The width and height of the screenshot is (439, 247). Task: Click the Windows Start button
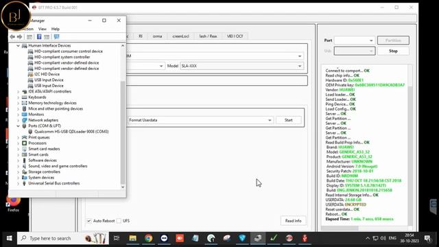tap(9, 238)
